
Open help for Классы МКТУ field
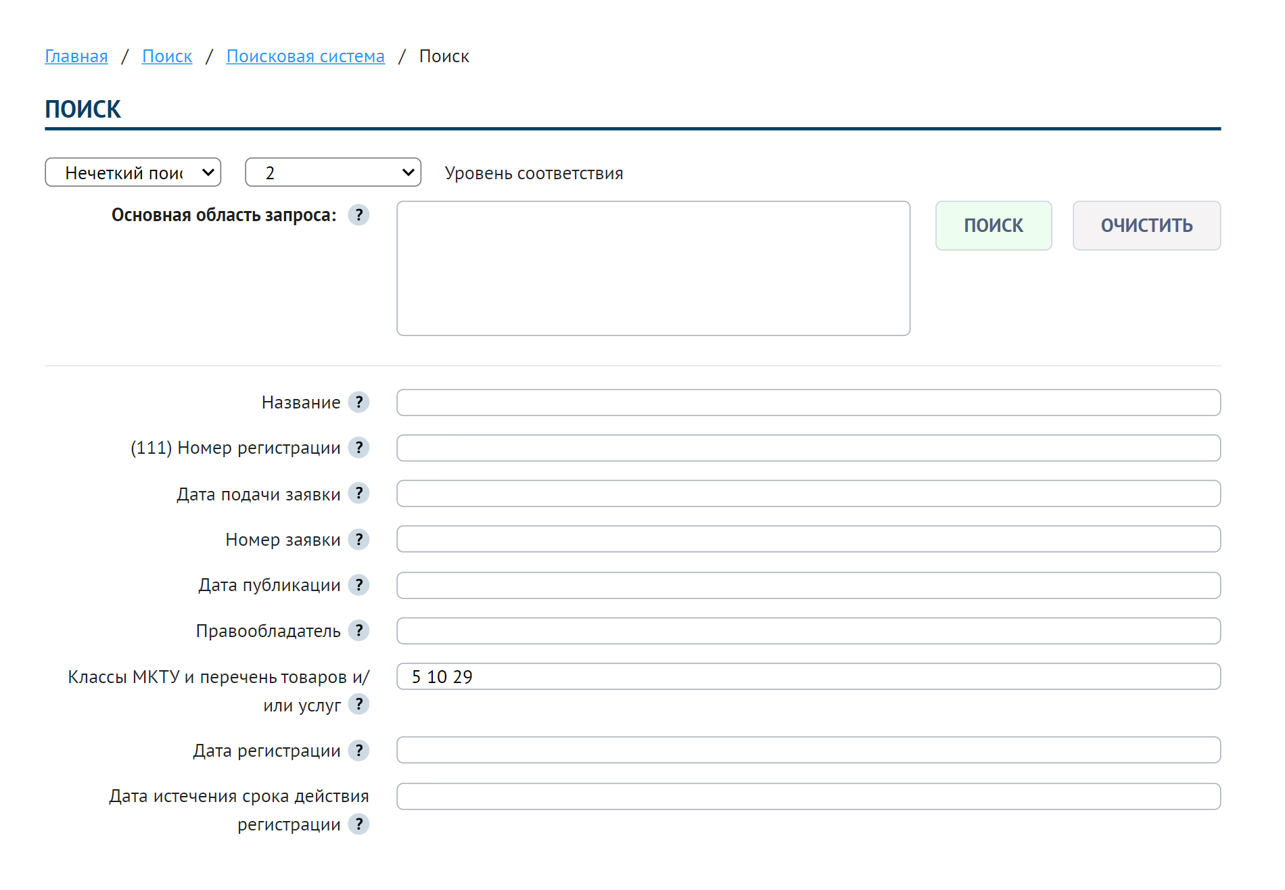tap(358, 705)
